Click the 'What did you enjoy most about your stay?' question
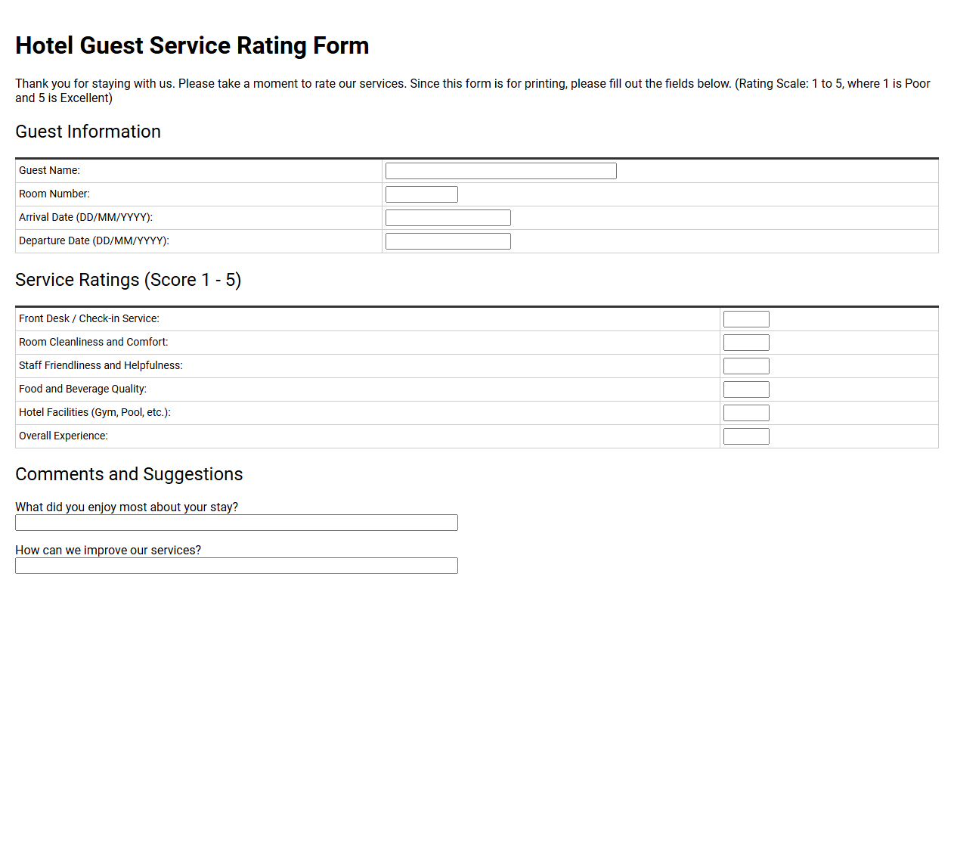This screenshot has width=954, height=847. coord(126,507)
